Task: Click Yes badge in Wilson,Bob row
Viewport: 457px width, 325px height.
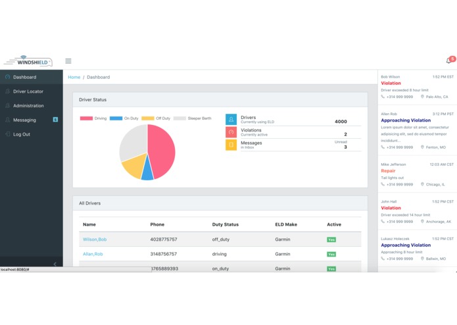Action: pos(331,239)
